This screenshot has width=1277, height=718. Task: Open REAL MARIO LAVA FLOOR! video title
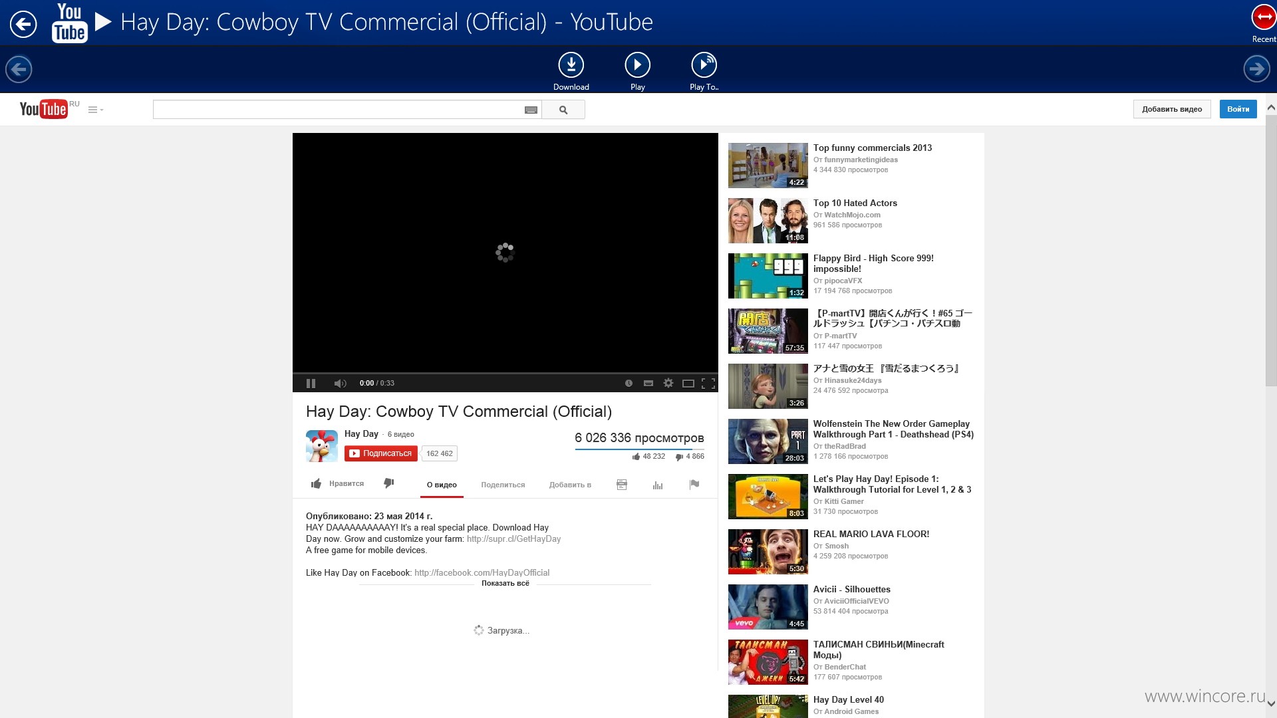coord(871,534)
